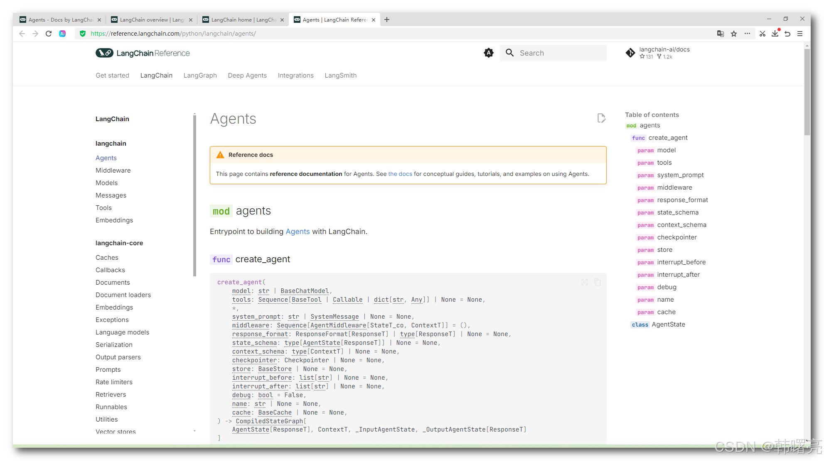The height and width of the screenshot is (461, 824).
Task: Open 'the docs' link in Reference docs notice
Action: click(400, 174)
